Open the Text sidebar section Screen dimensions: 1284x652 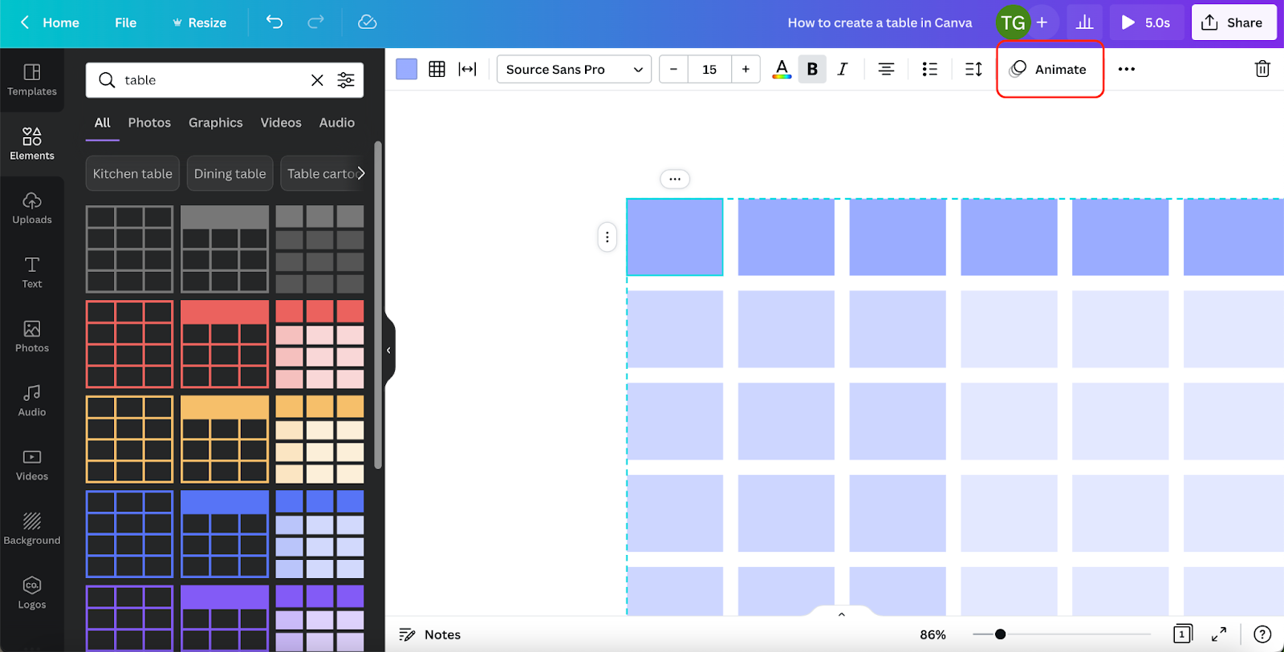point(32,273)
